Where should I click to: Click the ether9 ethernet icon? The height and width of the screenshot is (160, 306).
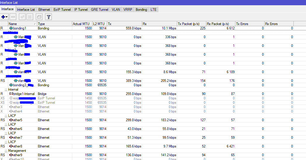click(11, 155)
